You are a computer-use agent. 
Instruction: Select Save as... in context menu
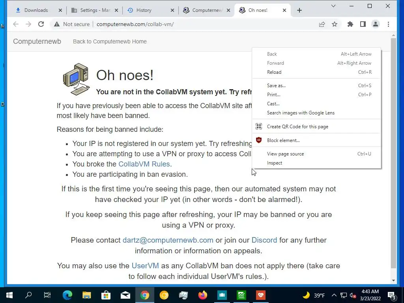317,86
